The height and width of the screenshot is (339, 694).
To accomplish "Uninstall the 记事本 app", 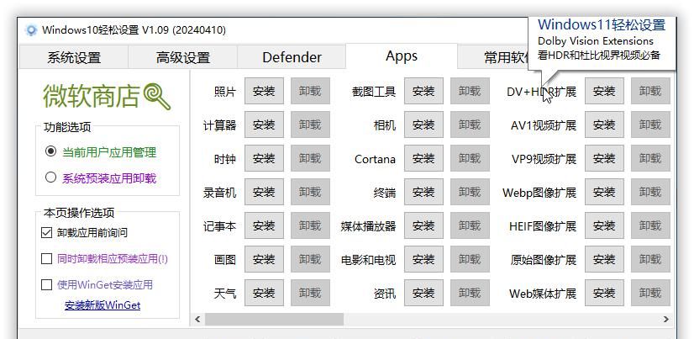I will coord(310,226).
